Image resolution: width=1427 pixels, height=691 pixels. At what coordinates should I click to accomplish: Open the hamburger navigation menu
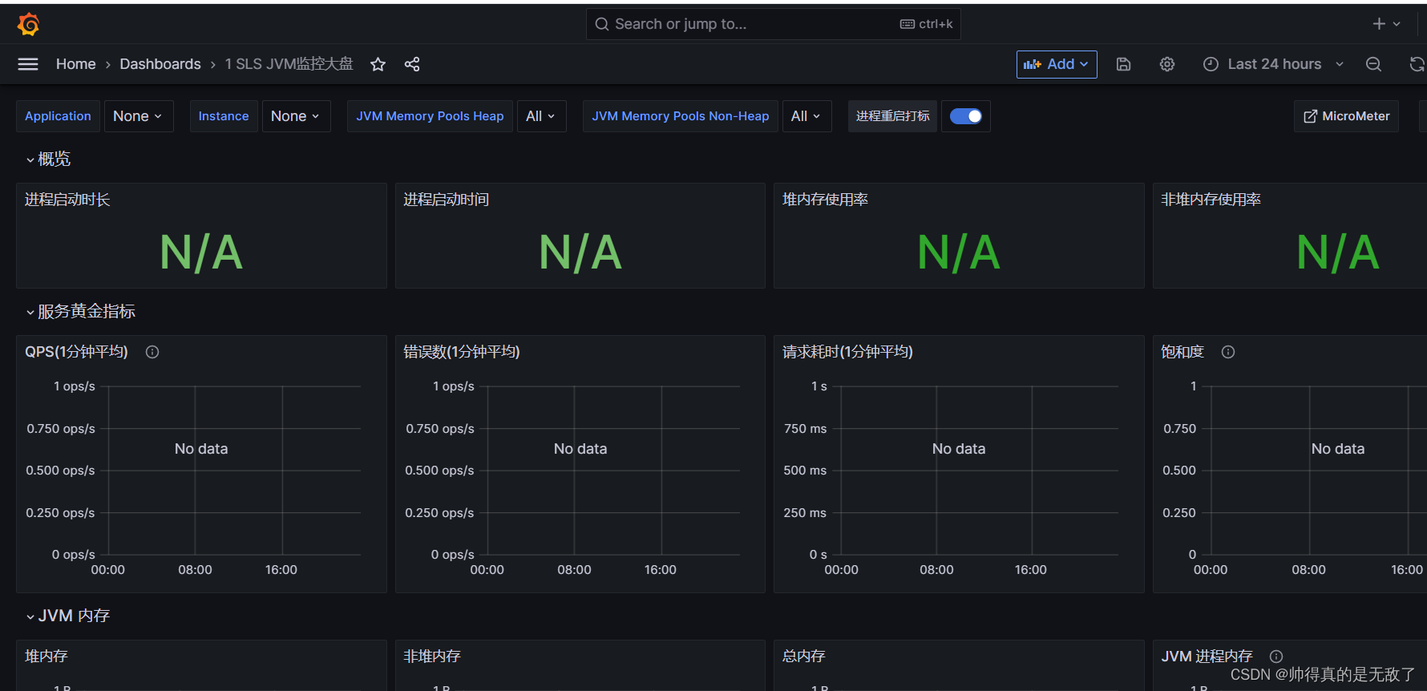(28, 64)
